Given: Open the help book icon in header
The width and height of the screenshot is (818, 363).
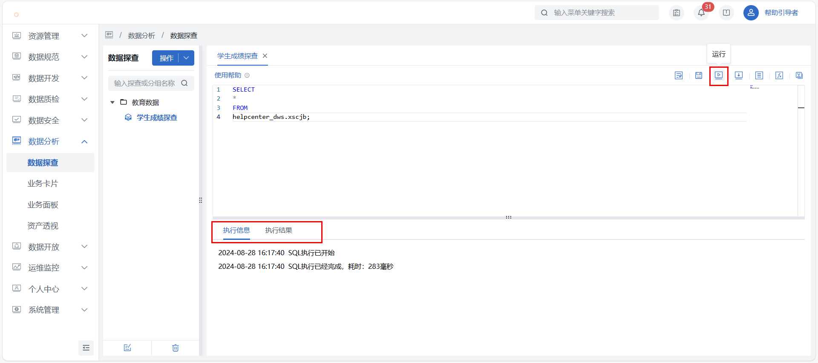Looking at the screenshot, I should 726,13.
